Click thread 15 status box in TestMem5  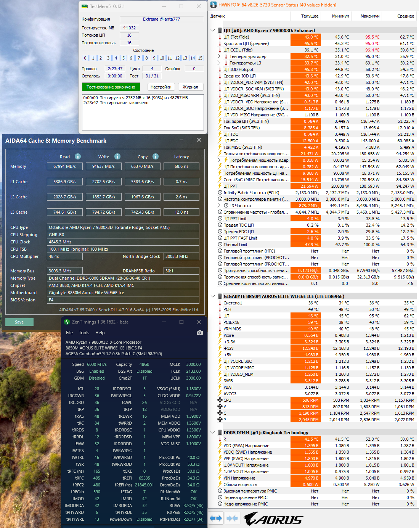[200, 58]
